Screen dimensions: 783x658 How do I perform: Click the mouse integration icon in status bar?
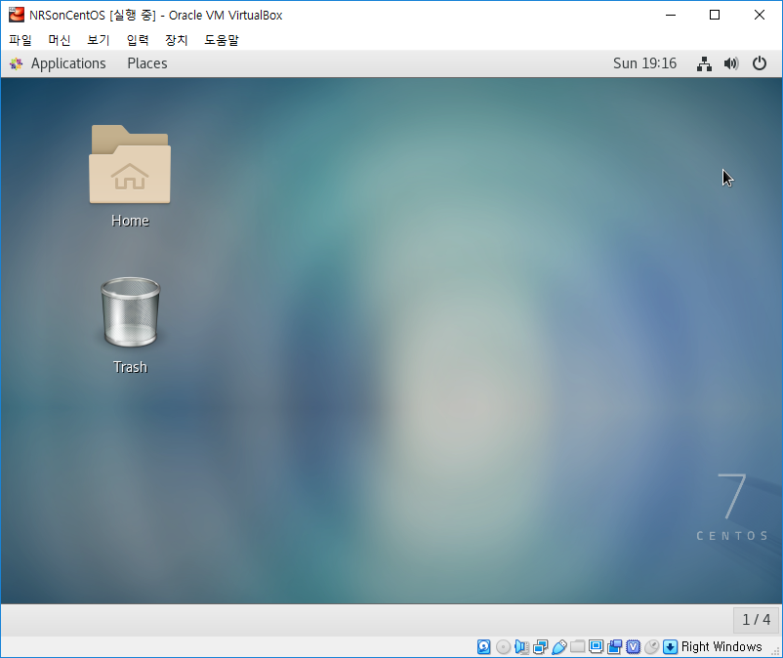click(x=651, y=647)
